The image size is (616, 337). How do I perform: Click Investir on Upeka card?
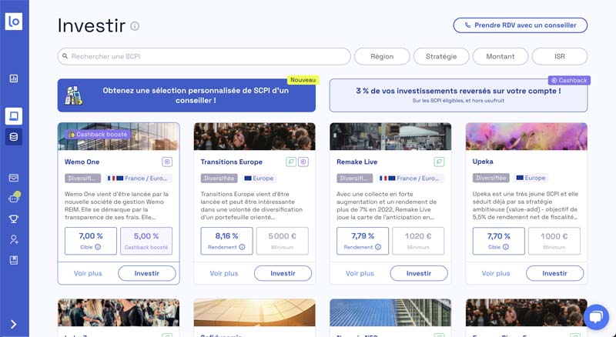(554, 273)
